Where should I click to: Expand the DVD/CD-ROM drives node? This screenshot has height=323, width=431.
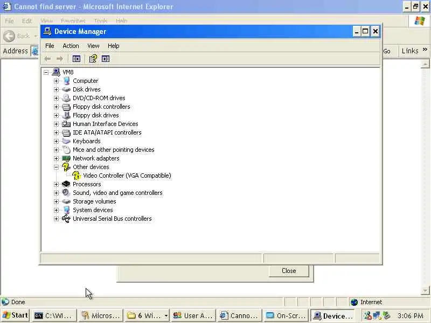click(57, 98)
